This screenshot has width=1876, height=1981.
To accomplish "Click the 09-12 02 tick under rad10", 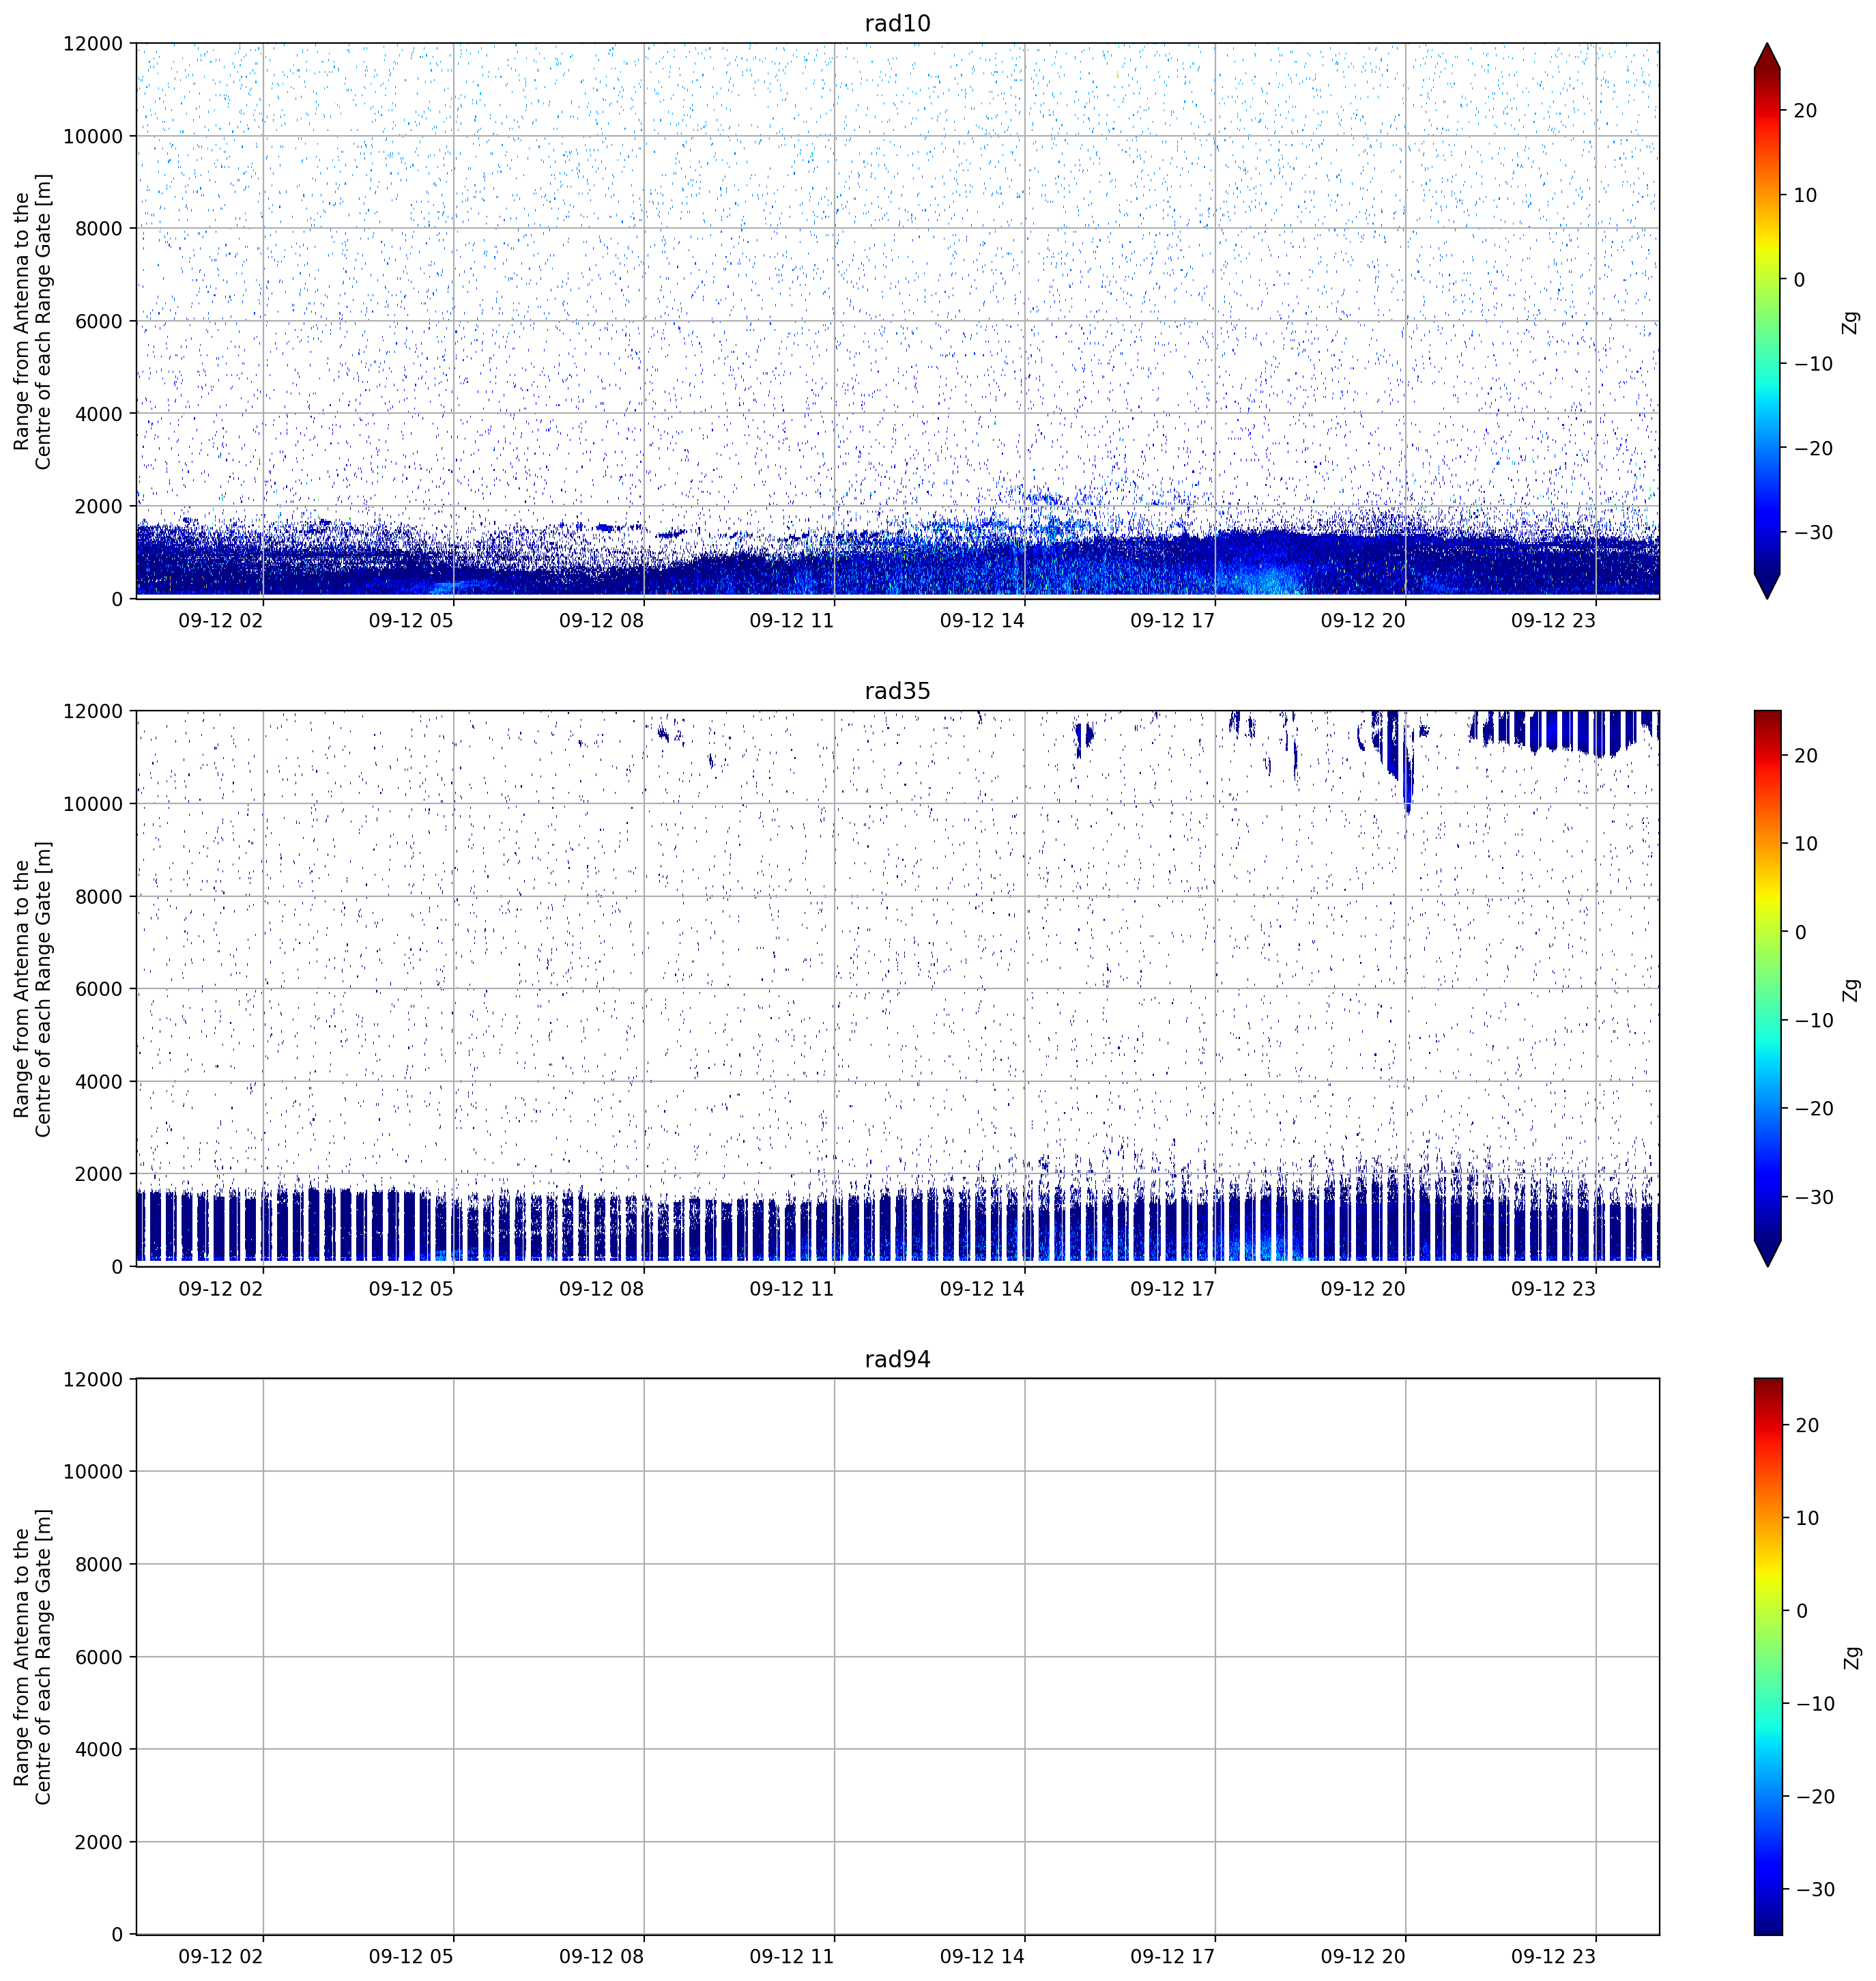I will coord(221,621).
